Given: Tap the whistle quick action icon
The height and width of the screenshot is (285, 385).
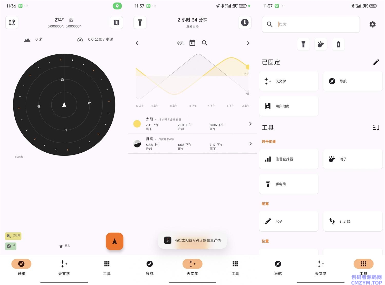Looking at the screenshot, I should 321,44.
